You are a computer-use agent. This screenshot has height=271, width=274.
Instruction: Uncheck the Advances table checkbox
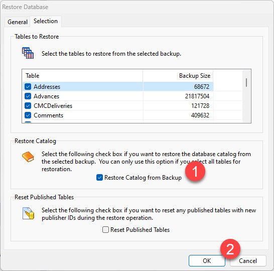pyautogui.click(x=28, y=96)
